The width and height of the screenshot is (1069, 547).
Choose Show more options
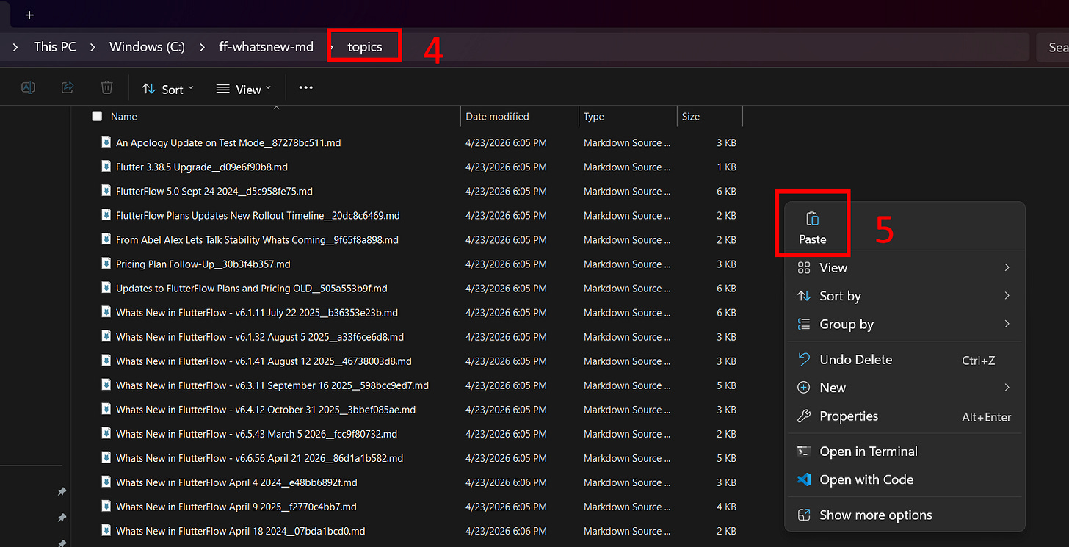click(905, 515)
